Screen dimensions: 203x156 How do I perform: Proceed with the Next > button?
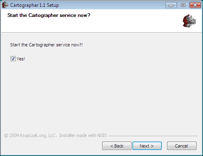tap(147, 146)
